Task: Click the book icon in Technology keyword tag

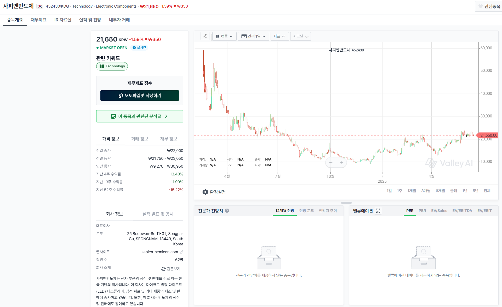Action: tap(102, 66)
